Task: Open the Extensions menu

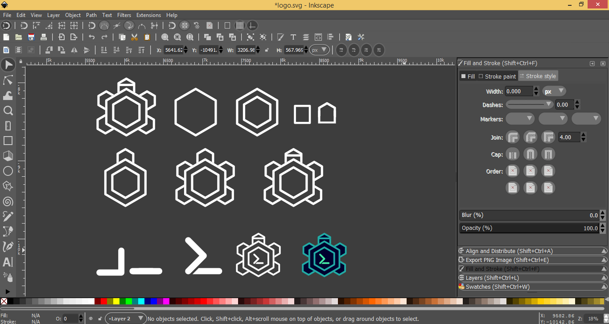Action: tap(148, 15)
